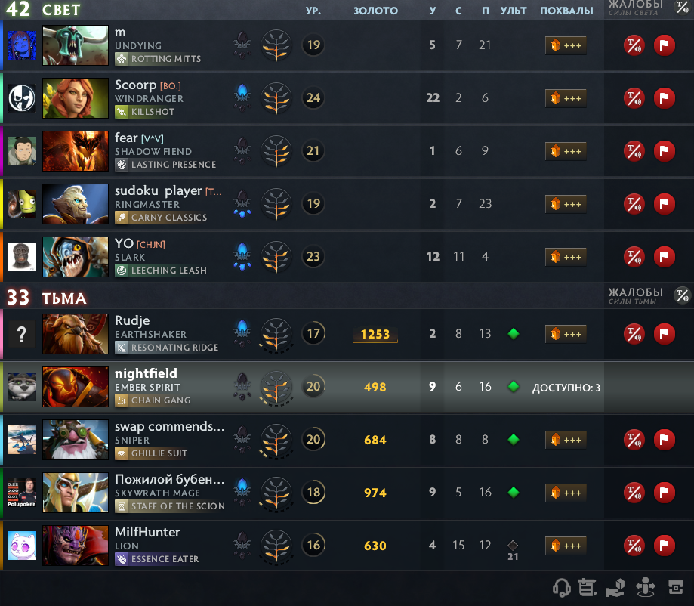This screenshot has height=606, width=694.
Task: Mute Undying player's voice and text
Action: (x=634, y=45)
